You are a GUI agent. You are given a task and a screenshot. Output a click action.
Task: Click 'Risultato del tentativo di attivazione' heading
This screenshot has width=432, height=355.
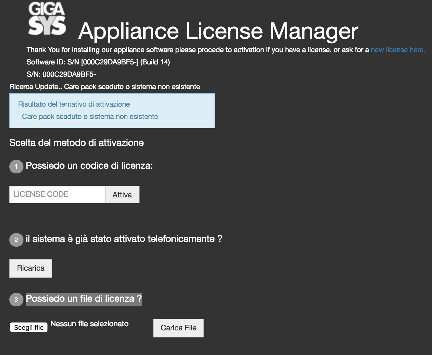pyautogui.click(x=74, y=104)
